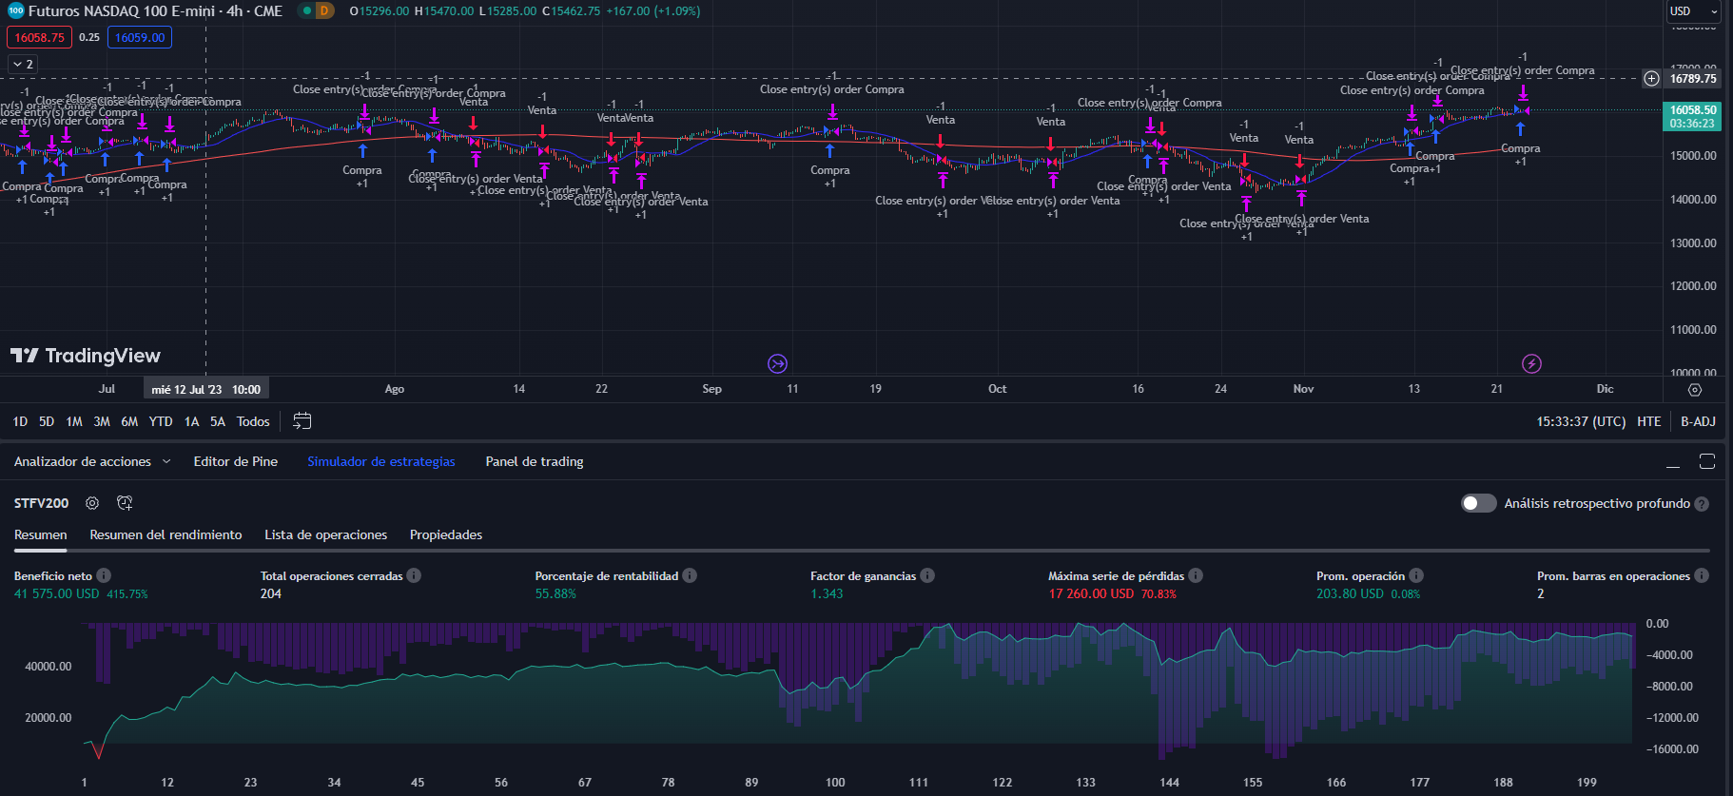The image size is (1733, 796).
Task: Show info for Factor de ganancias
Action: (x=927, y=575)
